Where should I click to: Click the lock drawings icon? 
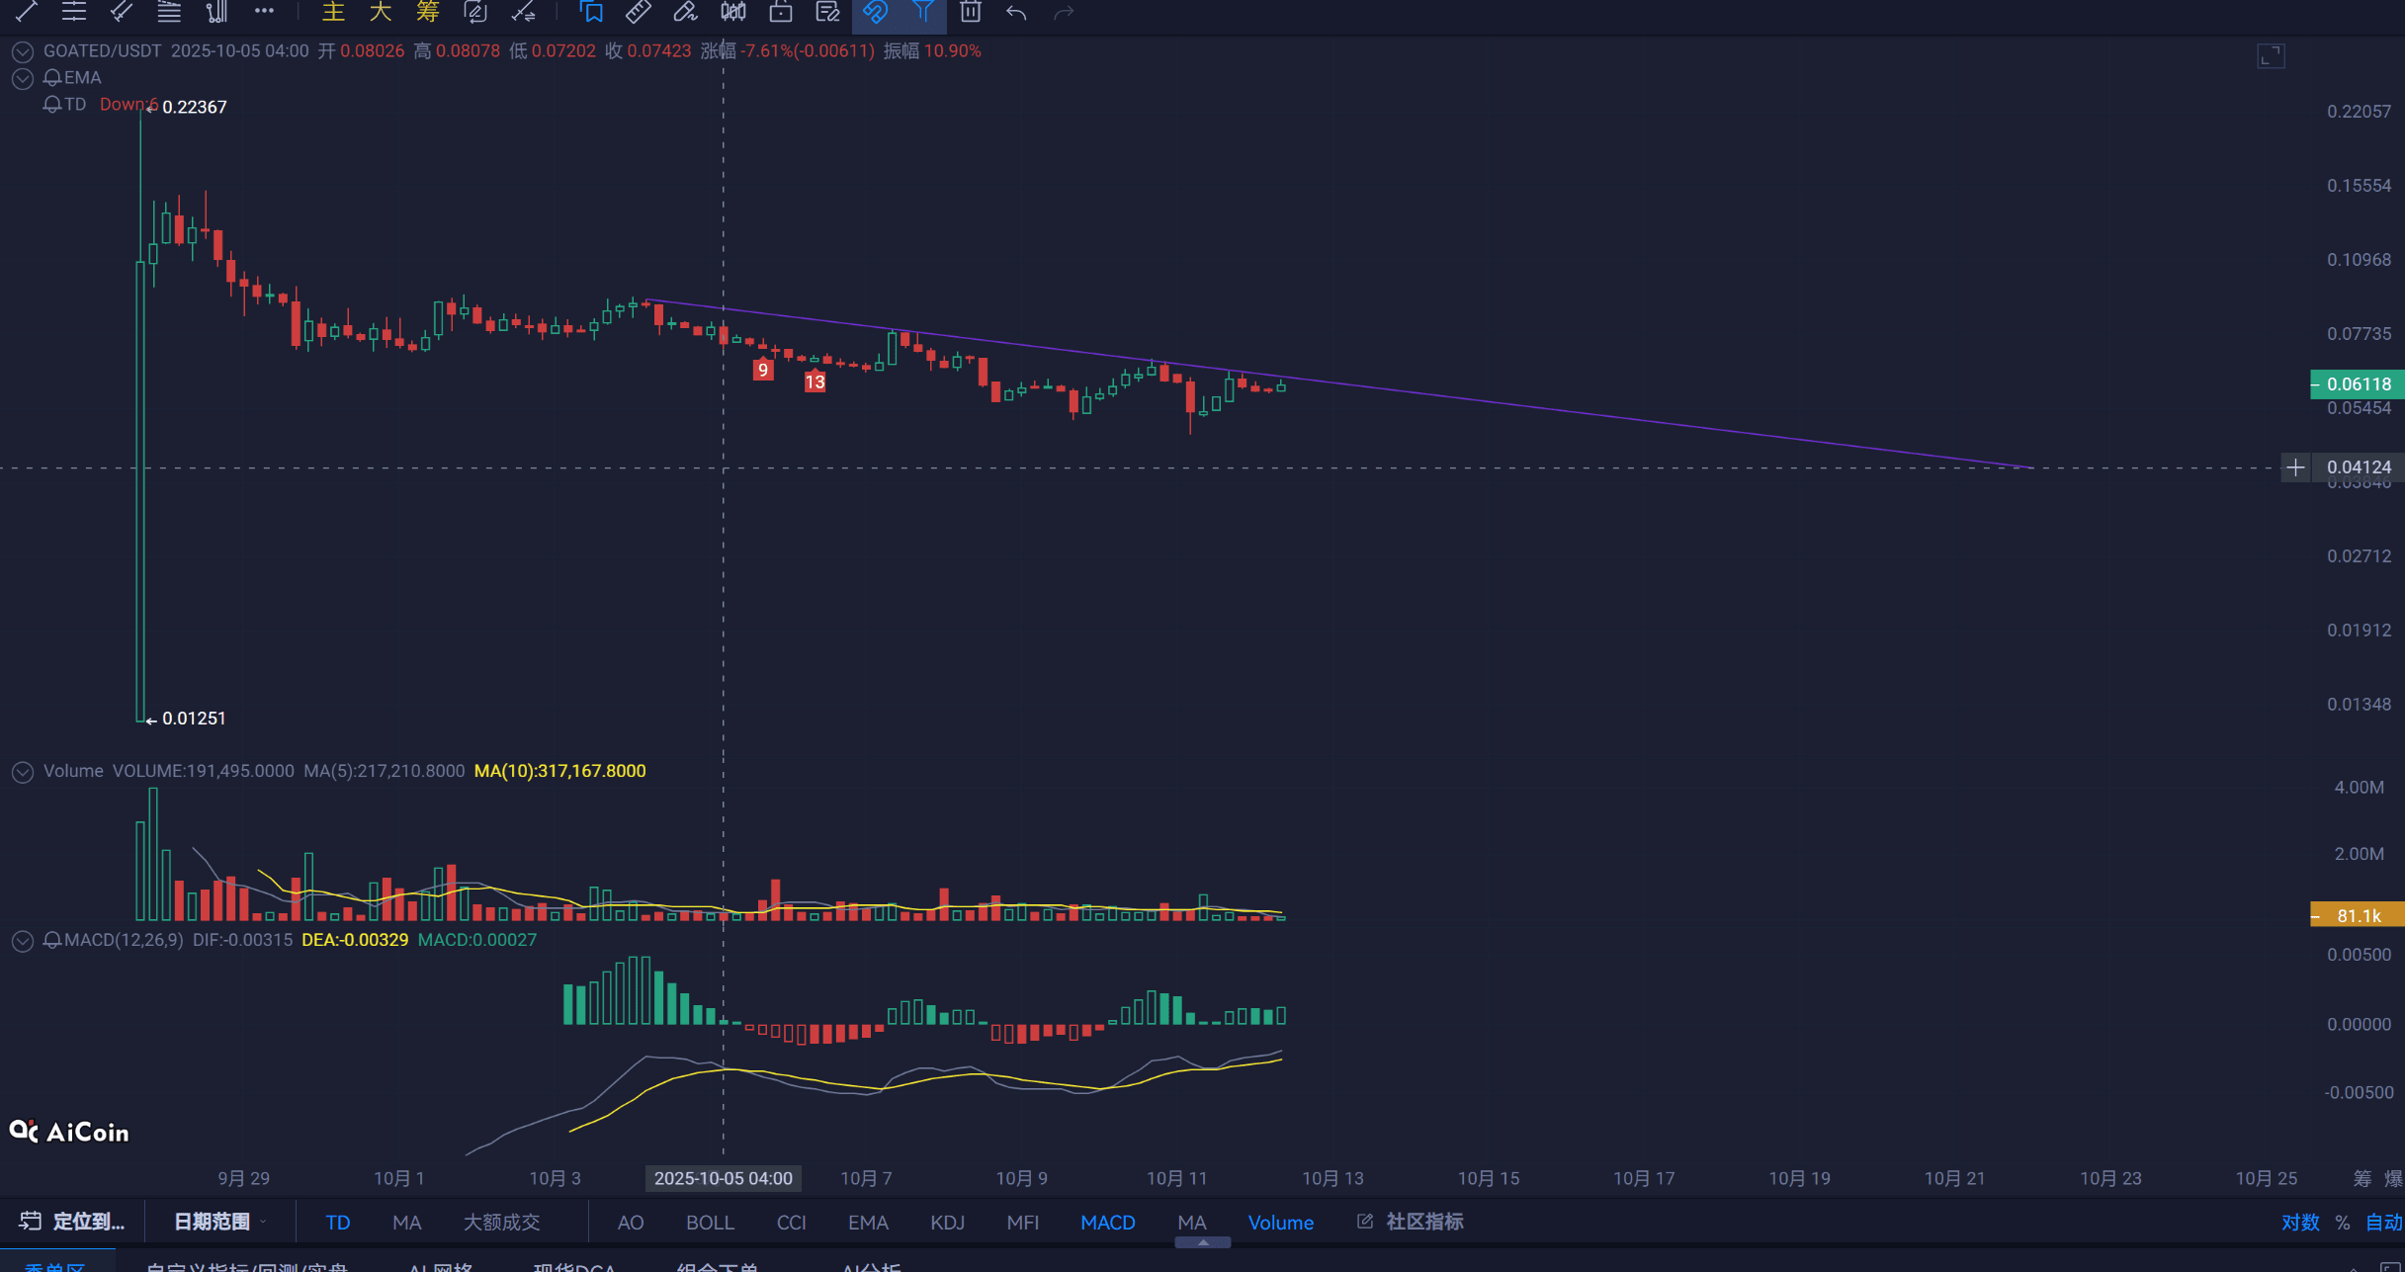(x=781, y=12)
